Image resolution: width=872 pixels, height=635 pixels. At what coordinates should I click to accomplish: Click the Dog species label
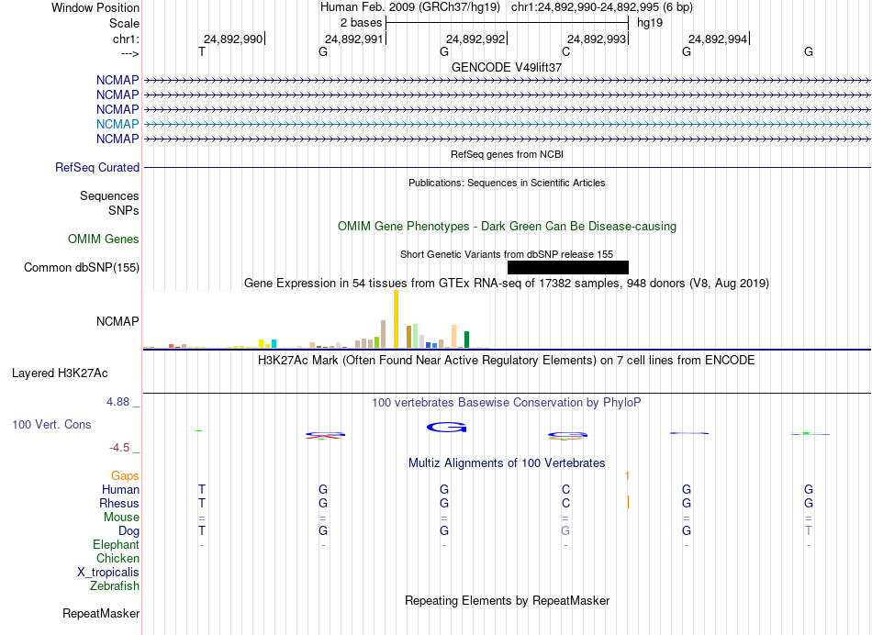[129, 531]
